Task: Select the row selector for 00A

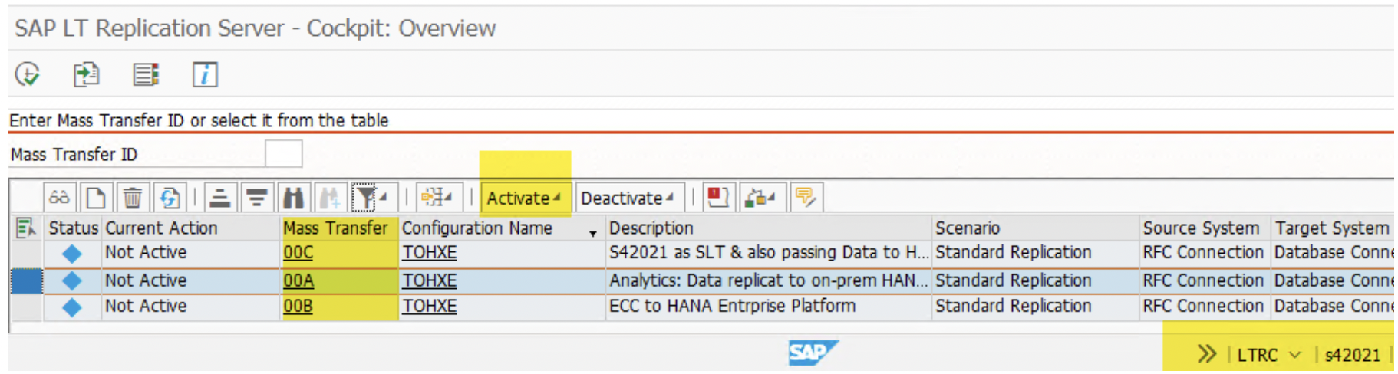Action: [x=26, y=280]
